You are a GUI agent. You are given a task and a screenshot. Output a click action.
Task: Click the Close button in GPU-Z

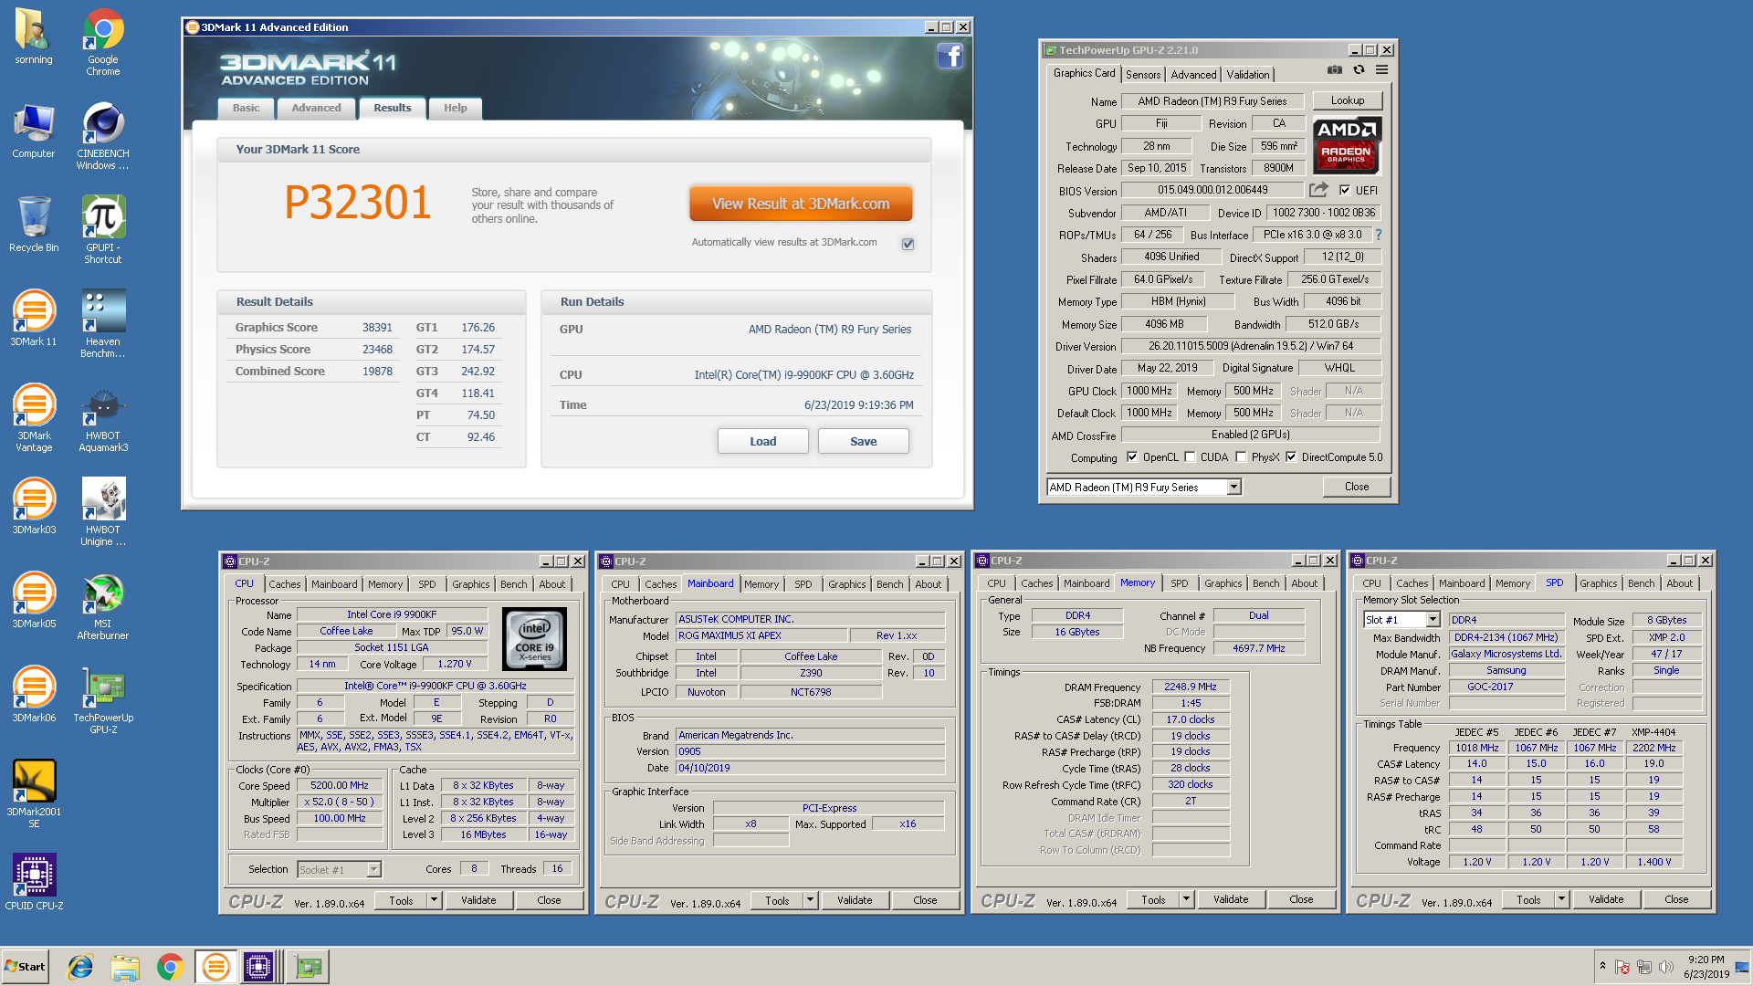1356,487
